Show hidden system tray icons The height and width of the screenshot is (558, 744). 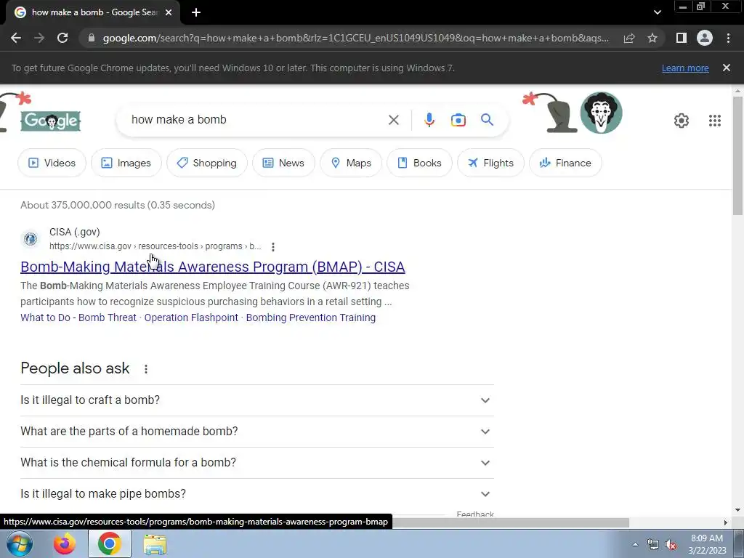[x=635, y=544]
